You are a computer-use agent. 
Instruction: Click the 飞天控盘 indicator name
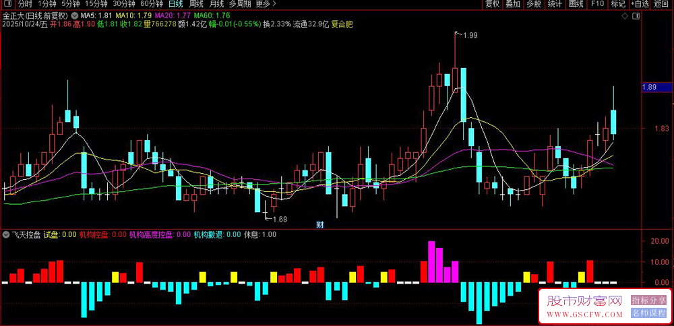pyautogui.click(x=26, y=235)
